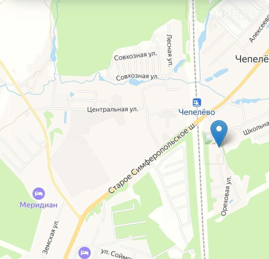This screenshot has height=259, width=269.
Task: Click the upper Совхозная ул. label
Action: [x=135, y=56]
